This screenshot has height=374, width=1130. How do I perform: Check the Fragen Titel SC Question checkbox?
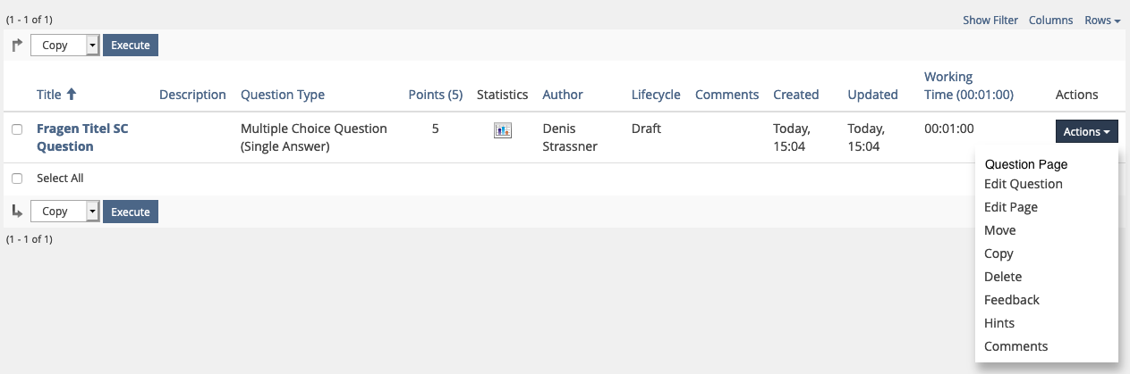[x=17, y=129]
